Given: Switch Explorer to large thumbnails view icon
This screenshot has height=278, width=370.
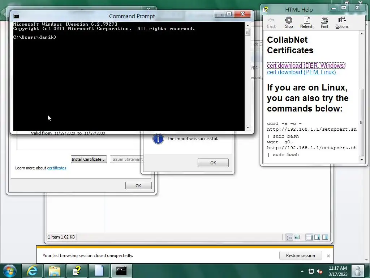Looking at the screenshot, I should [x=297, y=237].
